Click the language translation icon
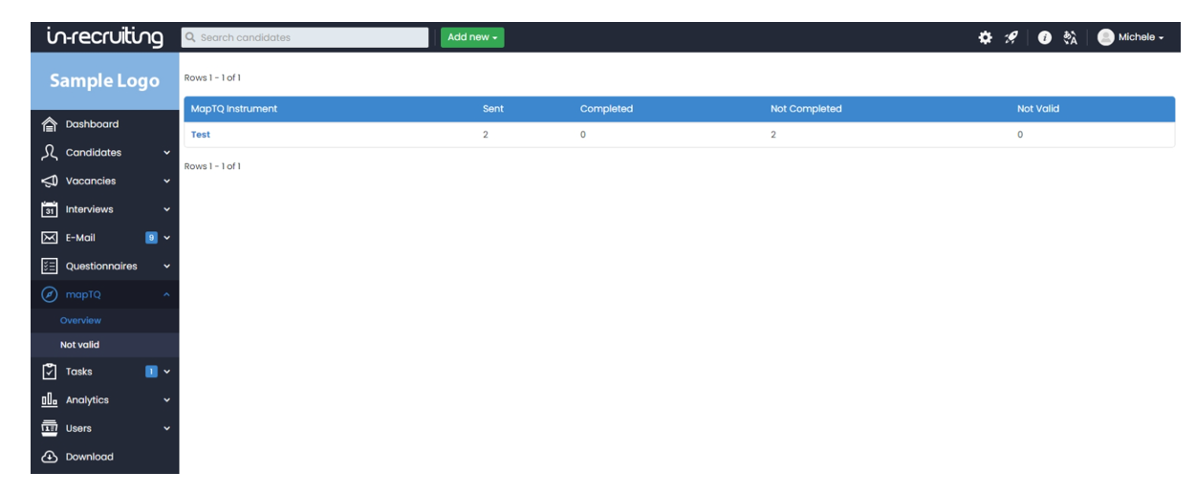This screenshot has width=1196, height=493. [x=1070, y=37]
